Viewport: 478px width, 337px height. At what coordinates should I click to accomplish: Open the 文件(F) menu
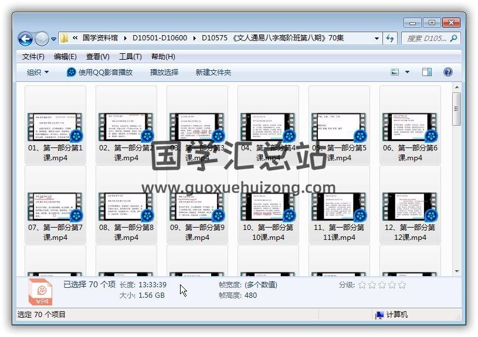33,57
